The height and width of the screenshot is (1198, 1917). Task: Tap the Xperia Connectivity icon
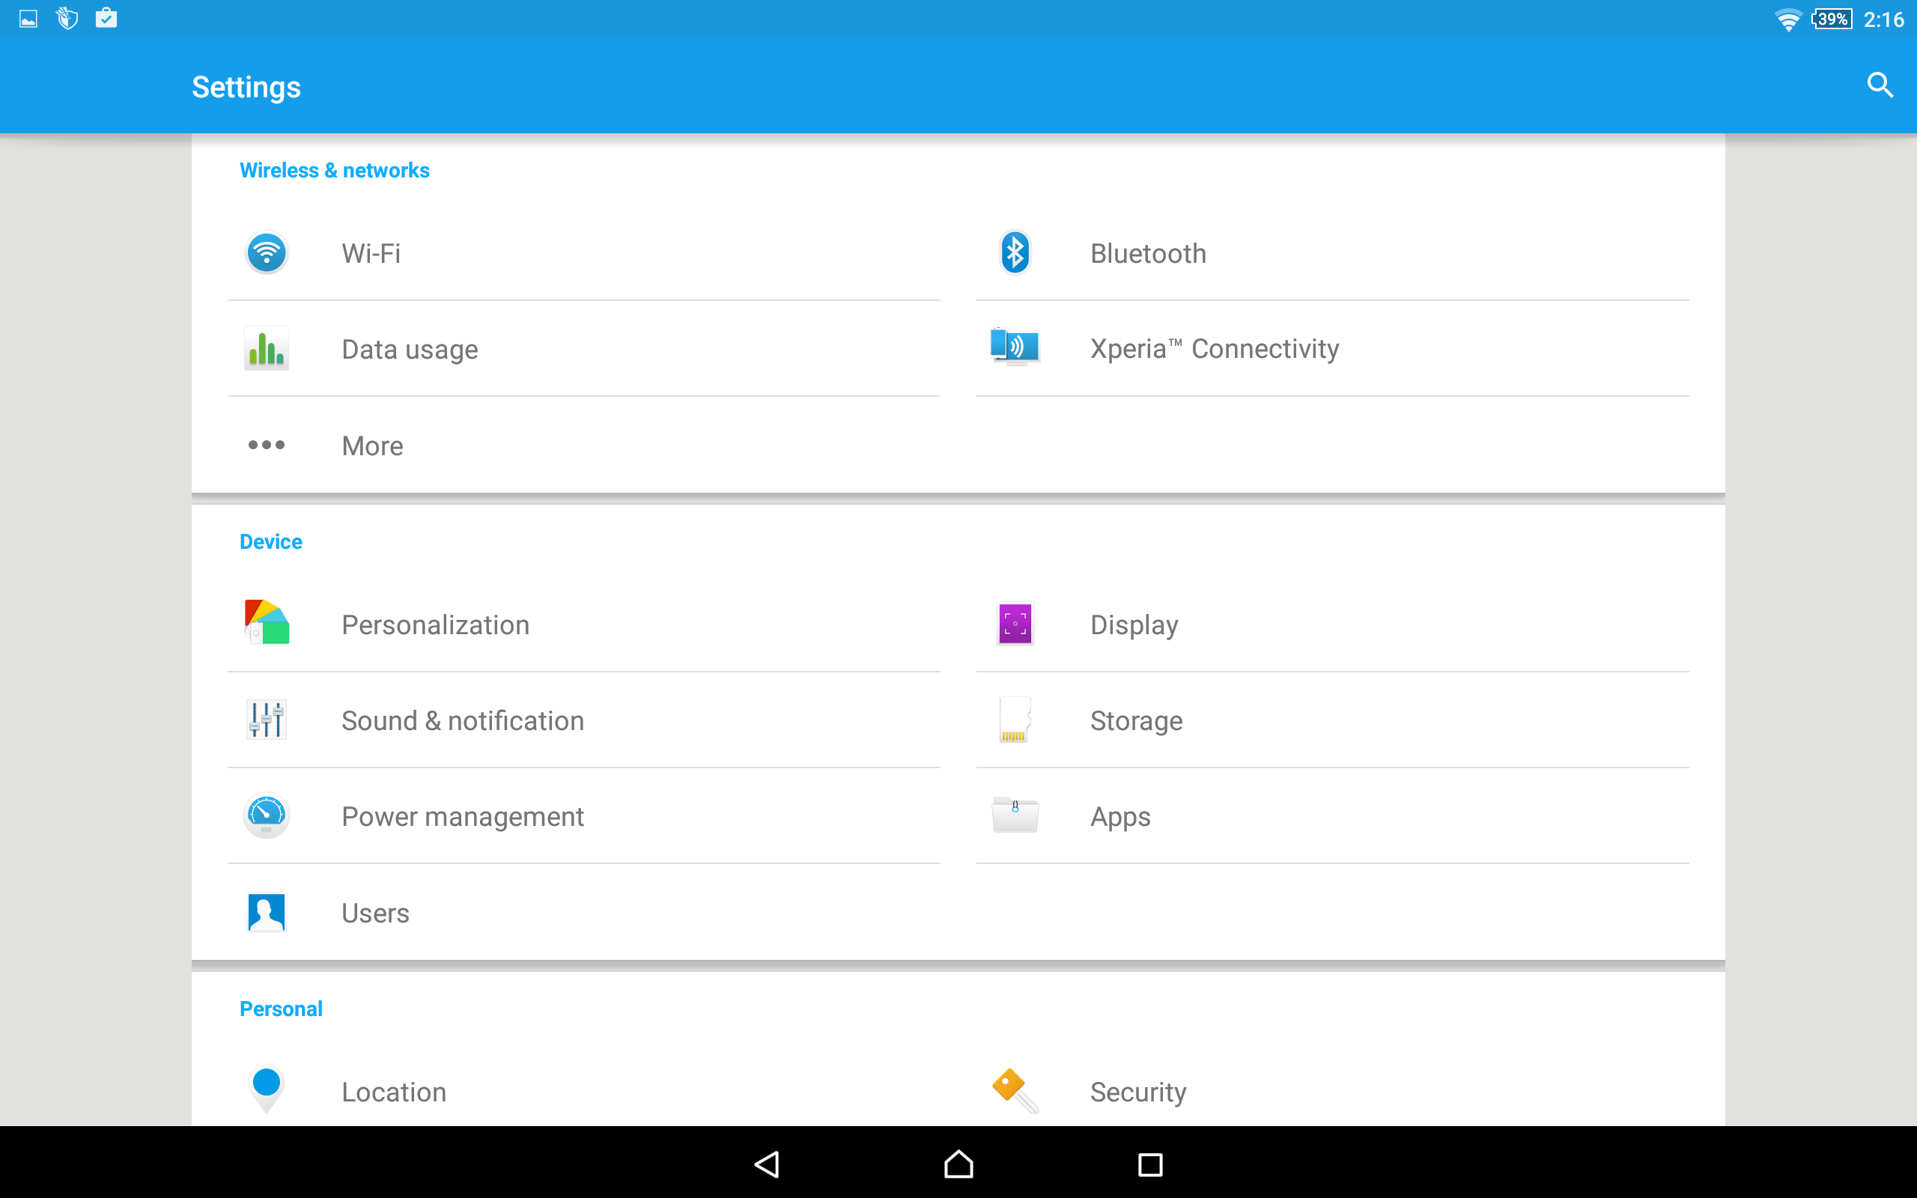(1015, 347)
